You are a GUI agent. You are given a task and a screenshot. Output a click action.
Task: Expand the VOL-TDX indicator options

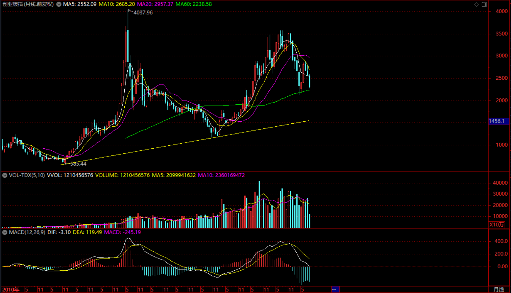pos(5,175)
